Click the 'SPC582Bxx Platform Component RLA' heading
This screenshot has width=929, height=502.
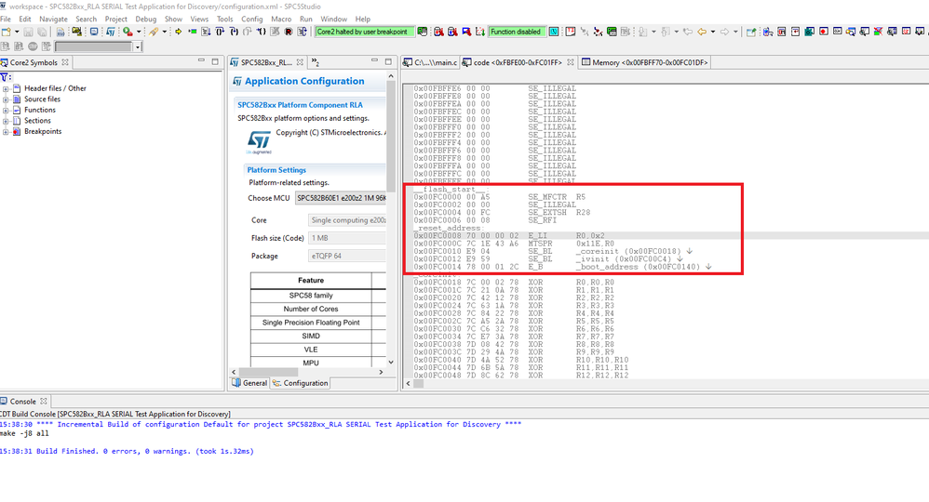pyautogui.click(x=301, y=105)
